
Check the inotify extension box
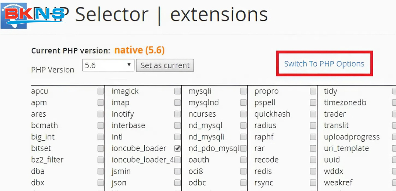click(x=178, y=114)
